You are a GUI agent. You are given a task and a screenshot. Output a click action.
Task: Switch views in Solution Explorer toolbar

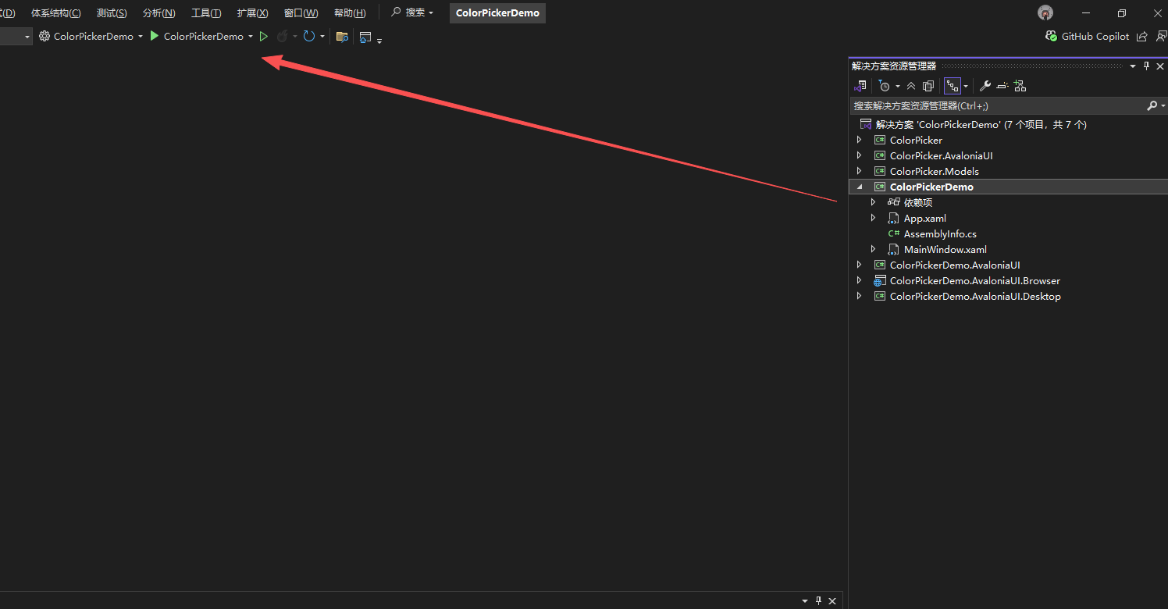point(860,86)
